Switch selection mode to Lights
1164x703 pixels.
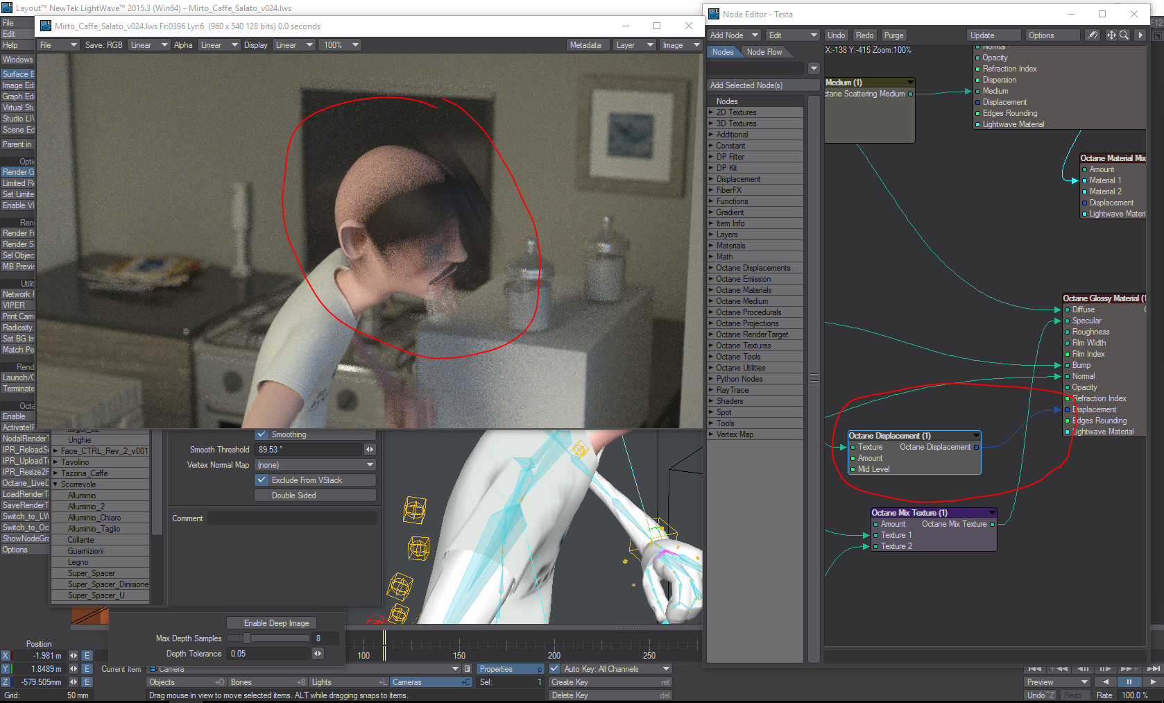coord(349,682)
